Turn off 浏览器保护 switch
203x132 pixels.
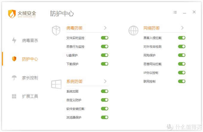click(x=104, y=117)
